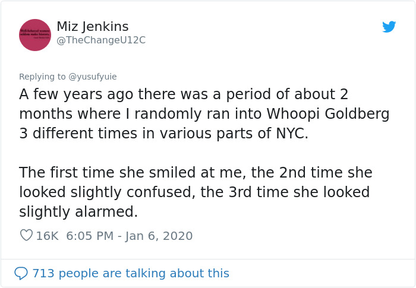Click the Miz Jenkins display name
The height and width of the screenshot is (288, 416).
(x=92, y=27)
